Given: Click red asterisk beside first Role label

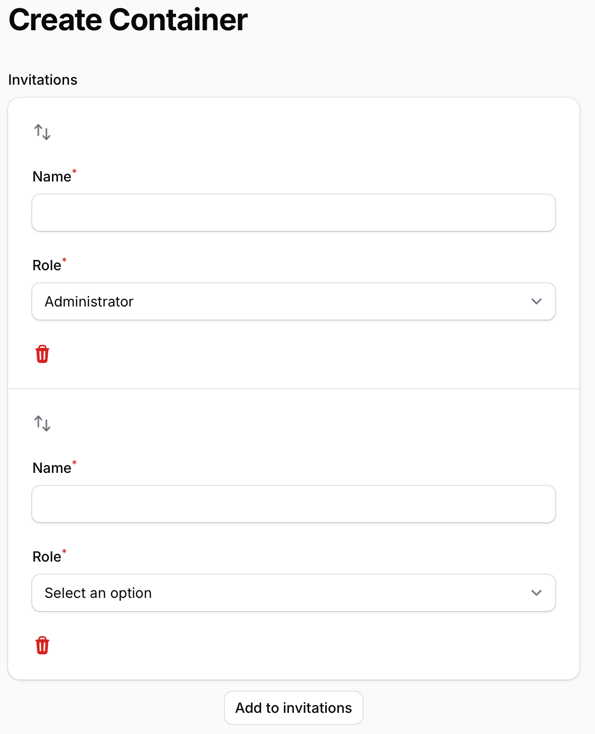Looking at the screenshot, I should pyautogui.click(x=64, y=261).
